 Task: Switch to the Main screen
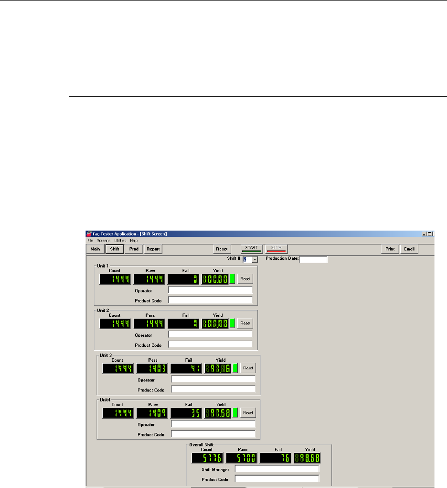click(x=95, y=249)
